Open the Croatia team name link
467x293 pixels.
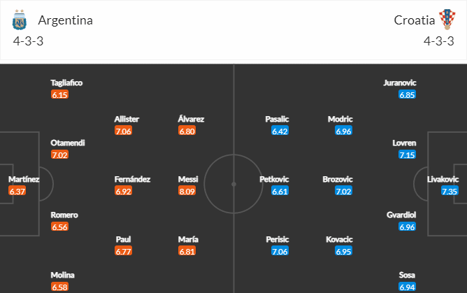(415, 20)
